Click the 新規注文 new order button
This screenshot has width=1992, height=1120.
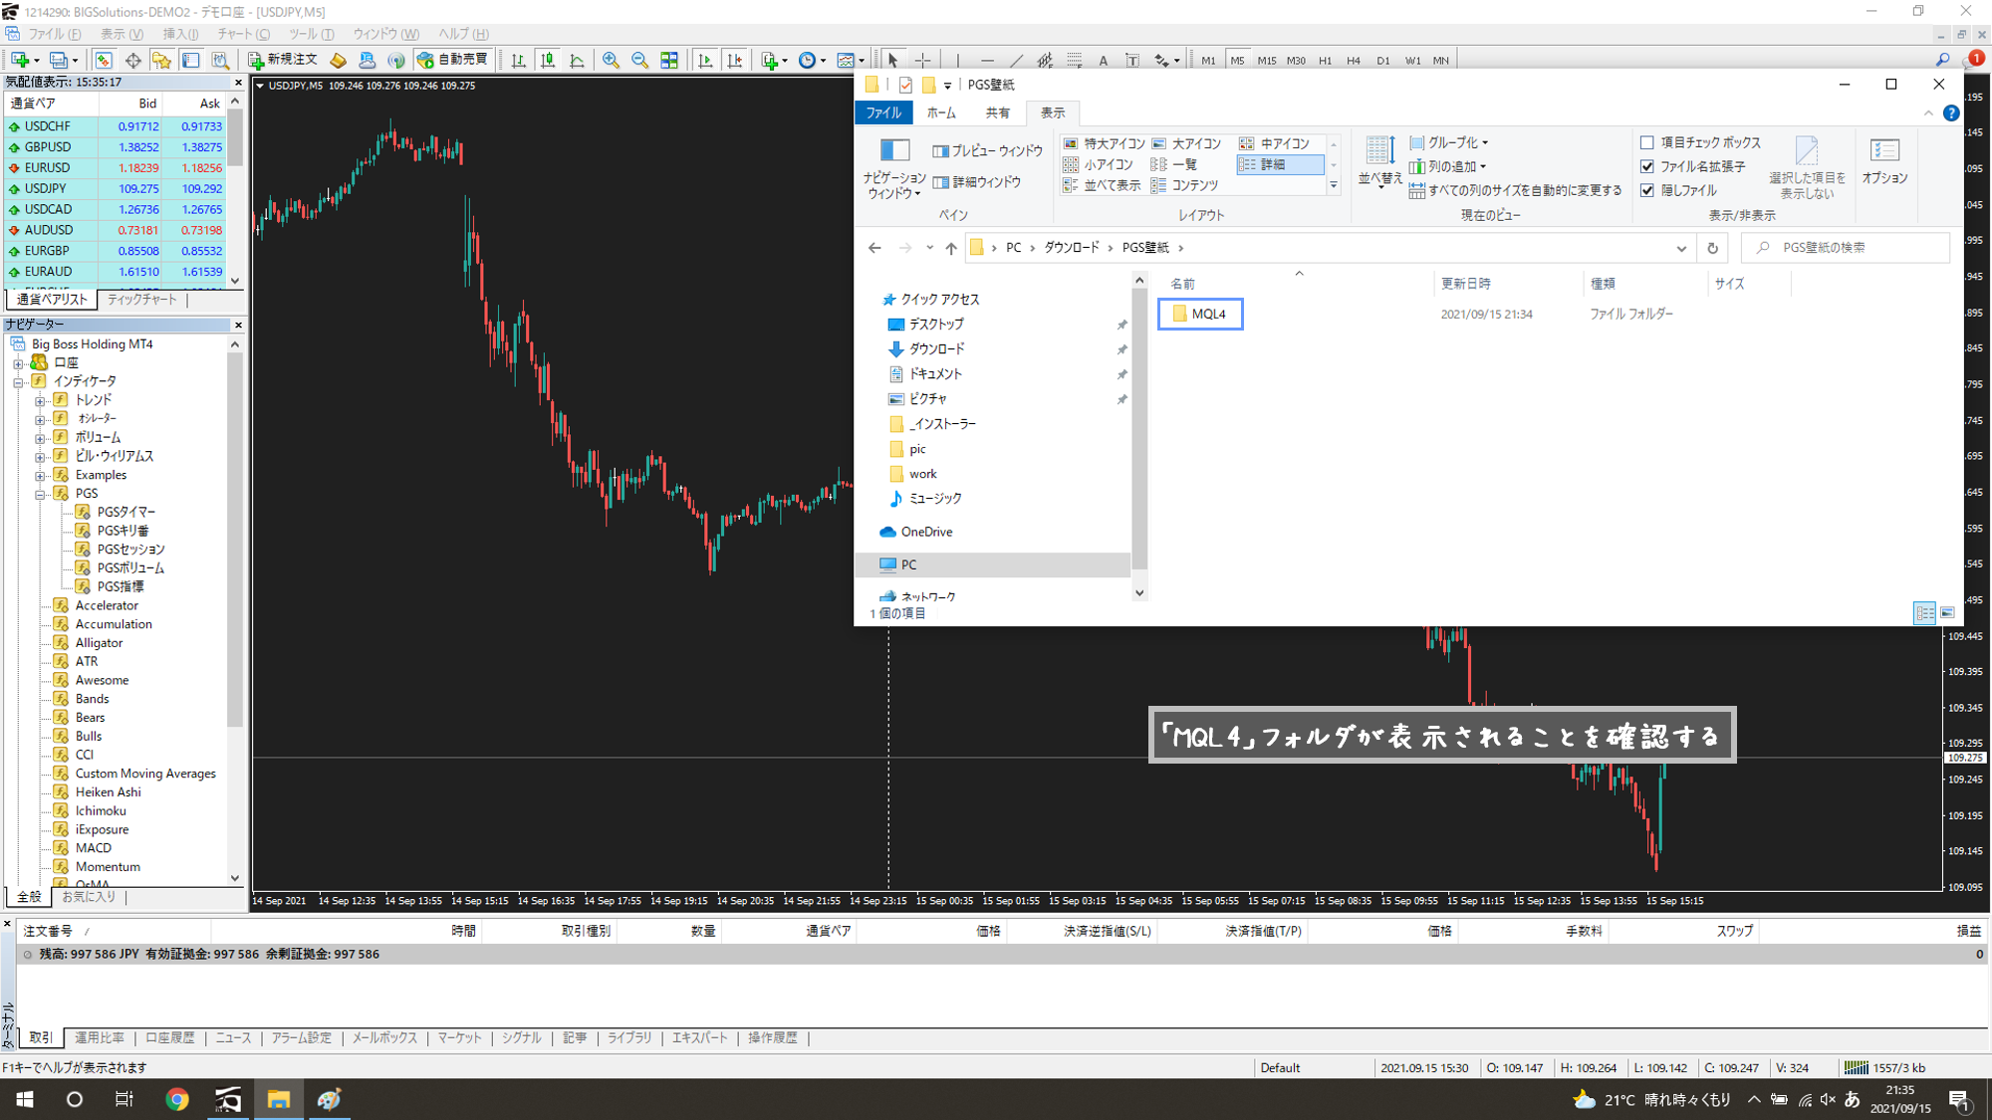pos(283,60)
